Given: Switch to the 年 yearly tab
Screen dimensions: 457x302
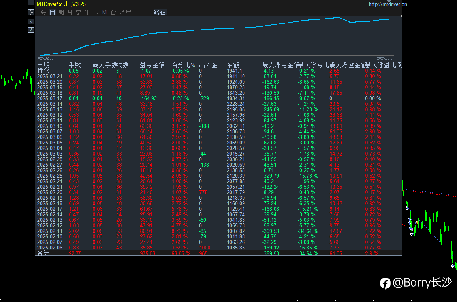Looking at the screenshot, I should [x=87, y=12].
